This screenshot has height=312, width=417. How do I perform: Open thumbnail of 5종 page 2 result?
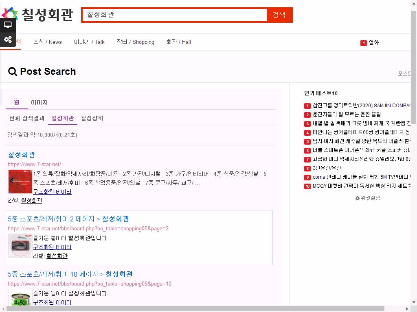click(x=20, y=246)
